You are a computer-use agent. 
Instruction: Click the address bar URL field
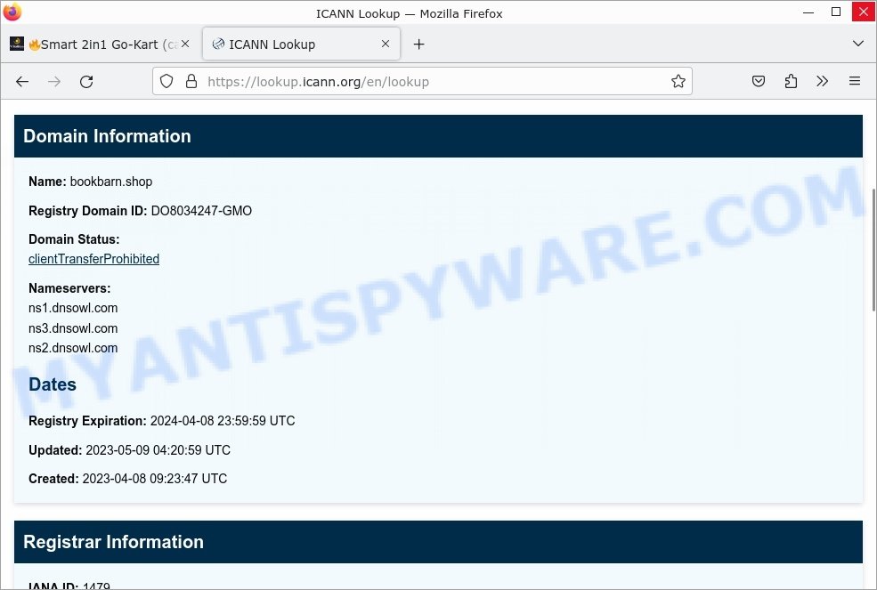(422, 82)
